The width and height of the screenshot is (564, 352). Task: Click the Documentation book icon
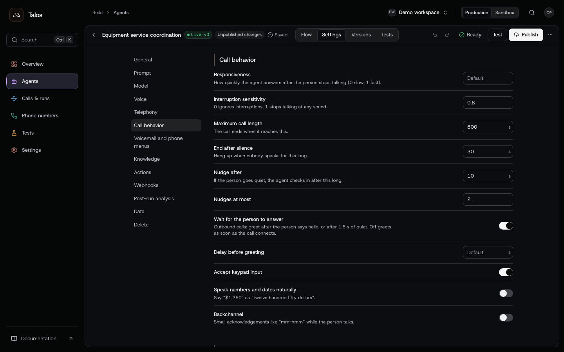14,339
